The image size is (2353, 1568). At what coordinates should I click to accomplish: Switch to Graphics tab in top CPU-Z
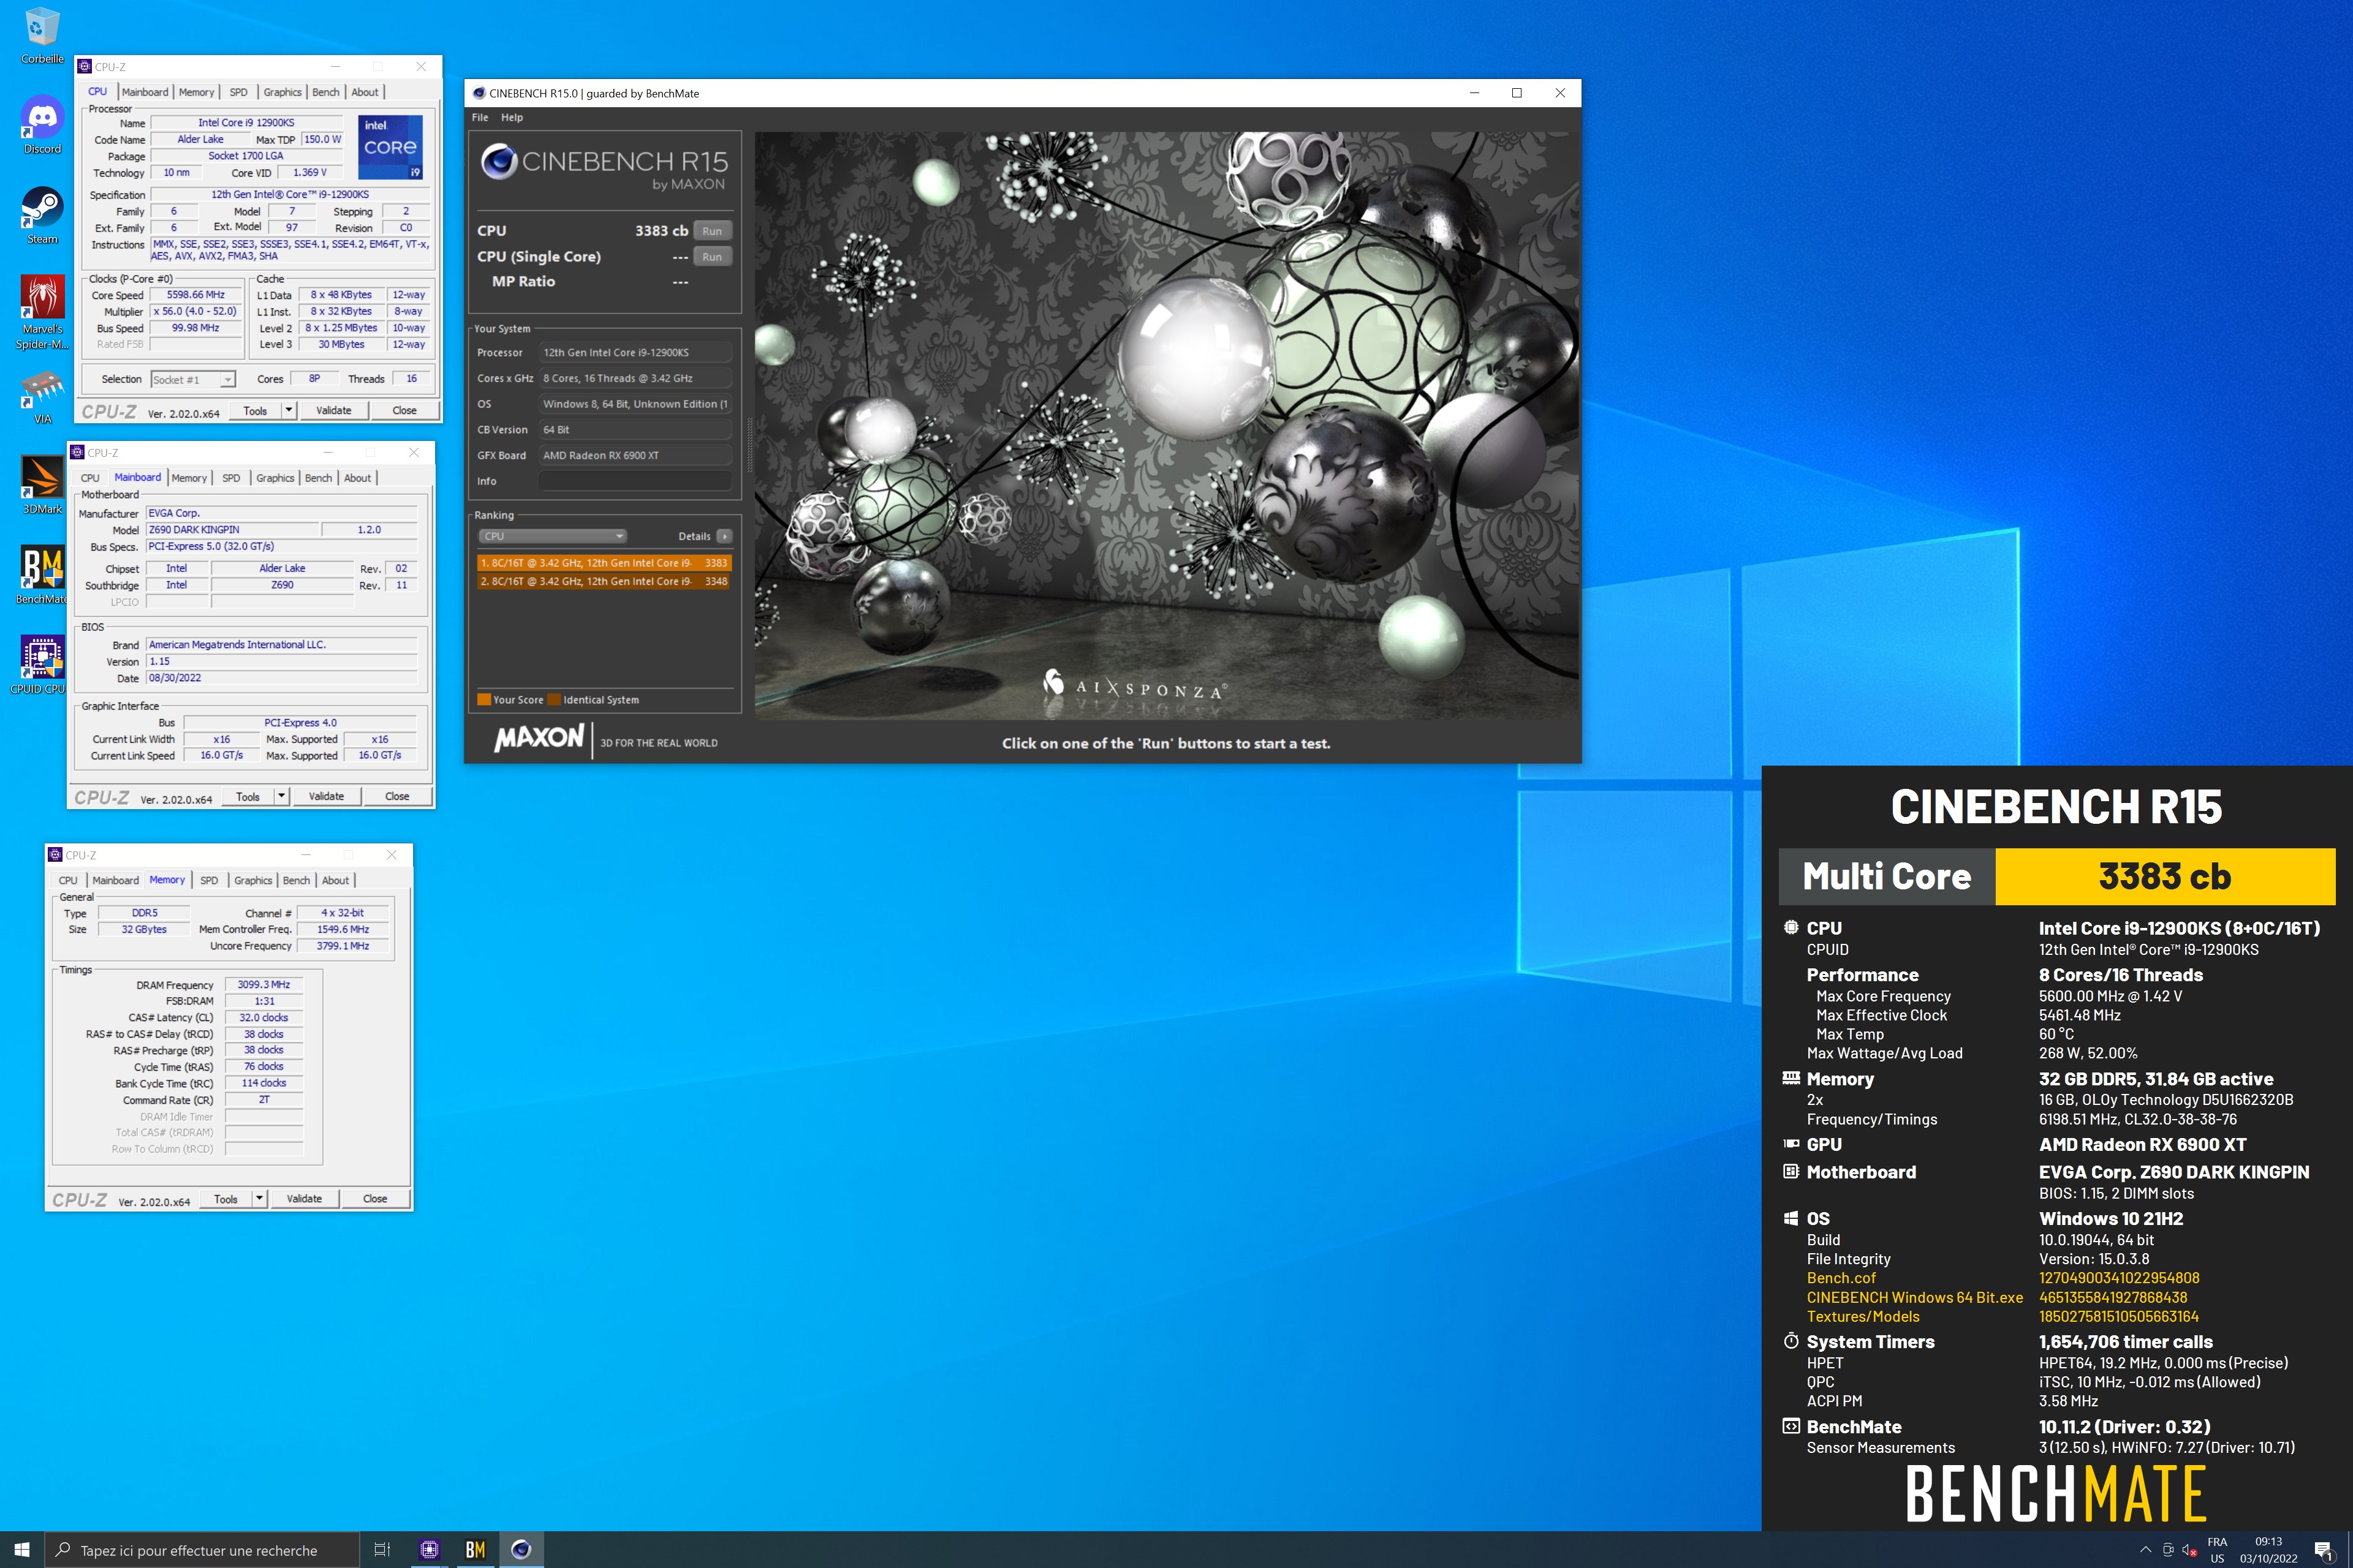(x=282, y=92)
